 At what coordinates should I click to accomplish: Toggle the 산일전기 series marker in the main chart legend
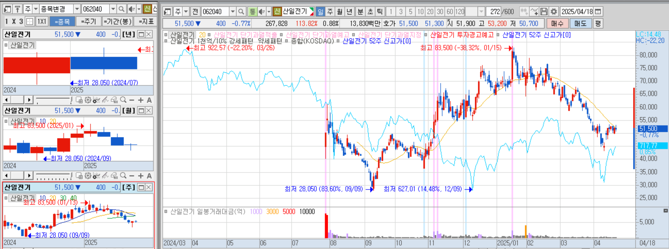pos(166,35)
